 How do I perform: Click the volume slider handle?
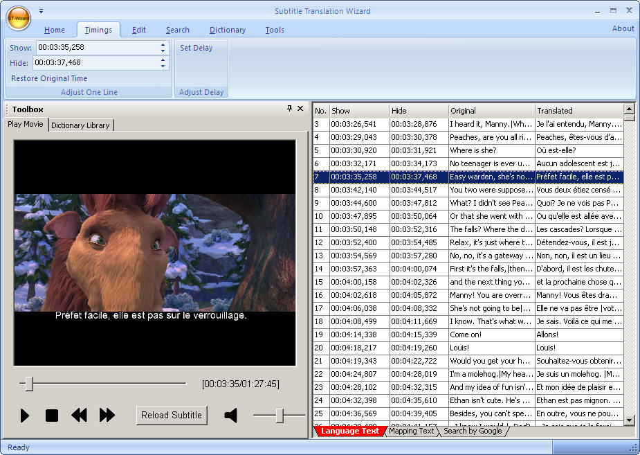click(x=280, y=416)
